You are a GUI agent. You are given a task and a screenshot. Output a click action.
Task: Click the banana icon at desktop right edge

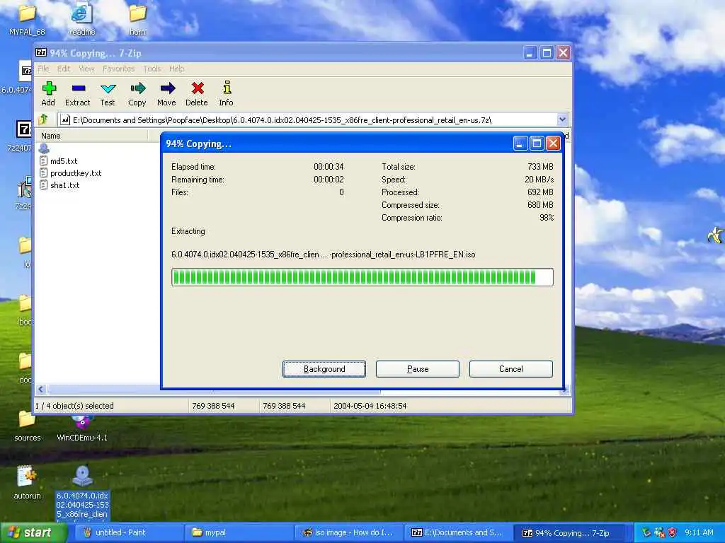click(x=716, y=235)
